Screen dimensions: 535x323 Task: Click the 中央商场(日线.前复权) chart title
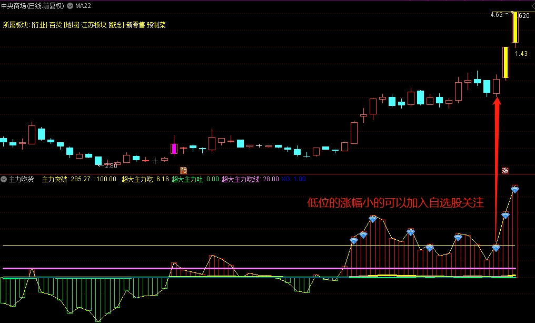pyautogui.click(x=33, y=6)
